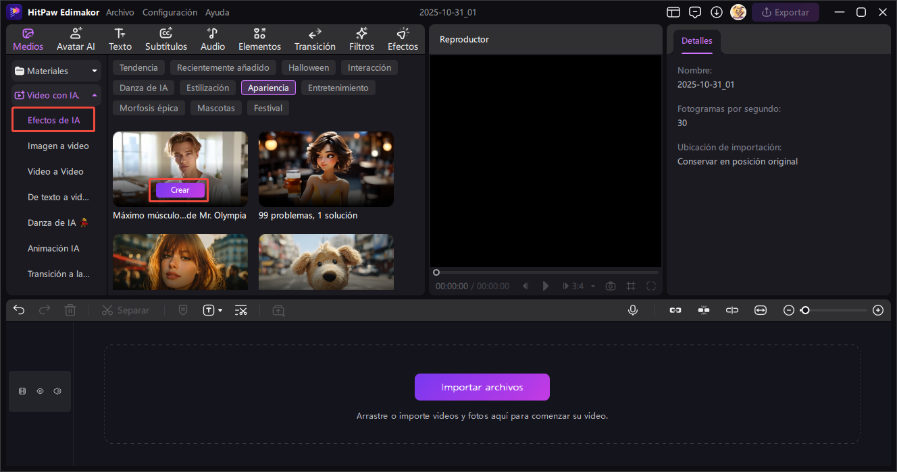Take a snapshot with the camera icon
897x472 pixels.
pos(611,286)
